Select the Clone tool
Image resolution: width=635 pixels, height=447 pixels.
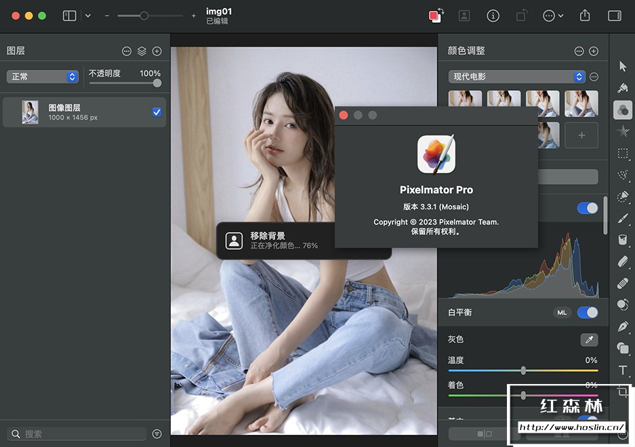(623, 305)
